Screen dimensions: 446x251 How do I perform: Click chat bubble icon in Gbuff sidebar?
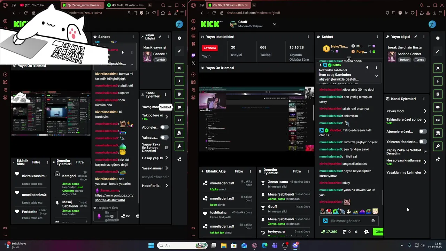[x=438, y=107]
